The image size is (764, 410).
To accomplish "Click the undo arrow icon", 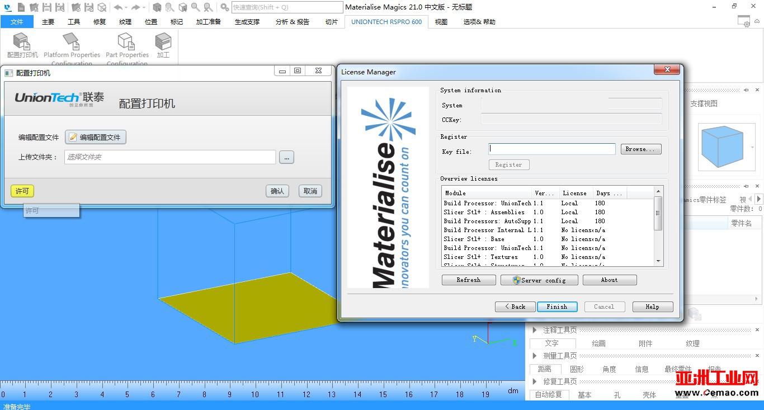I will (118, 7).
